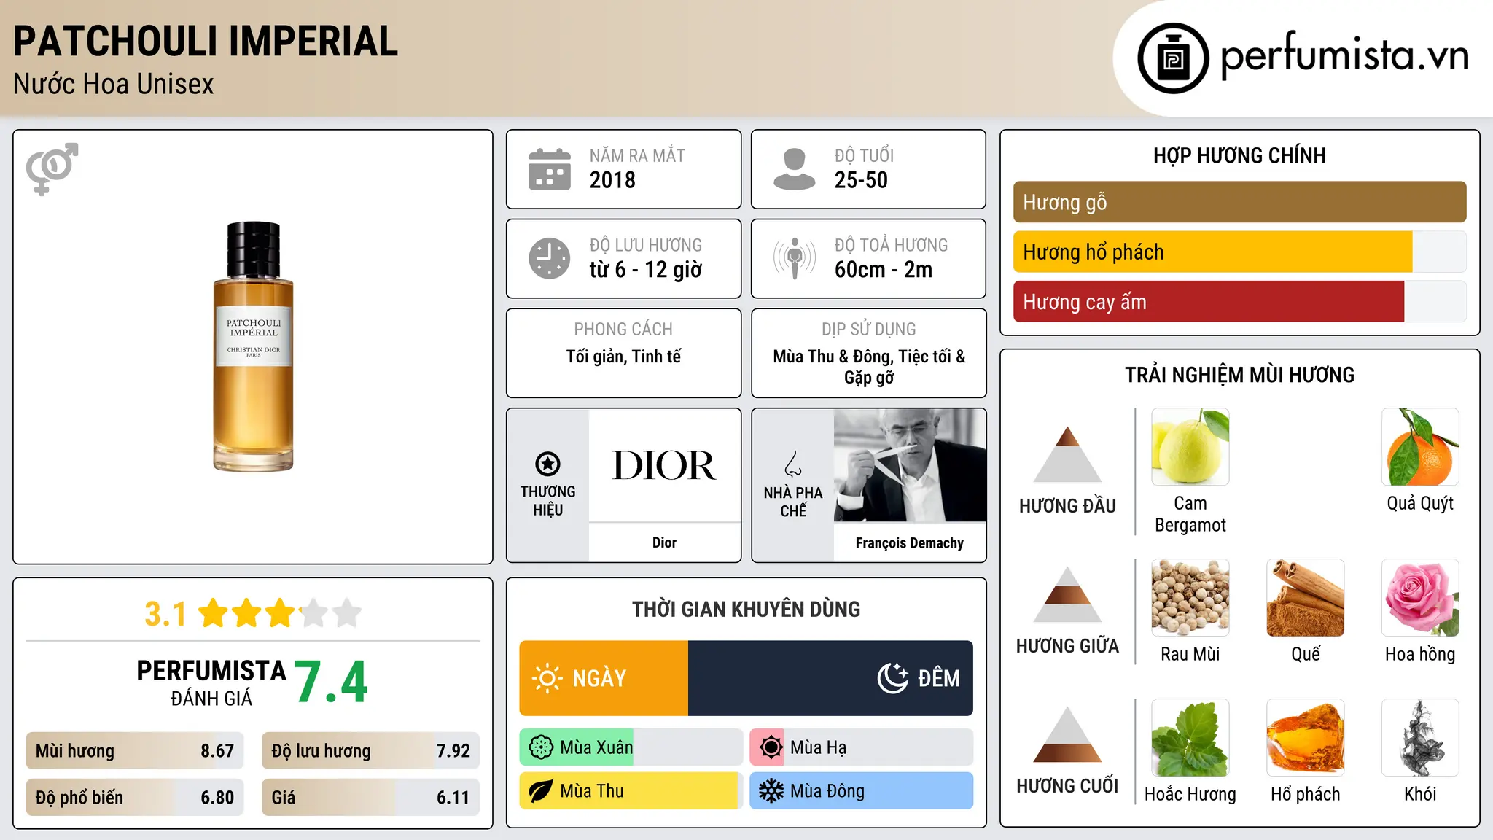
Task: Click the perfumista.vn bottle logo icon
Action: 1173,58
